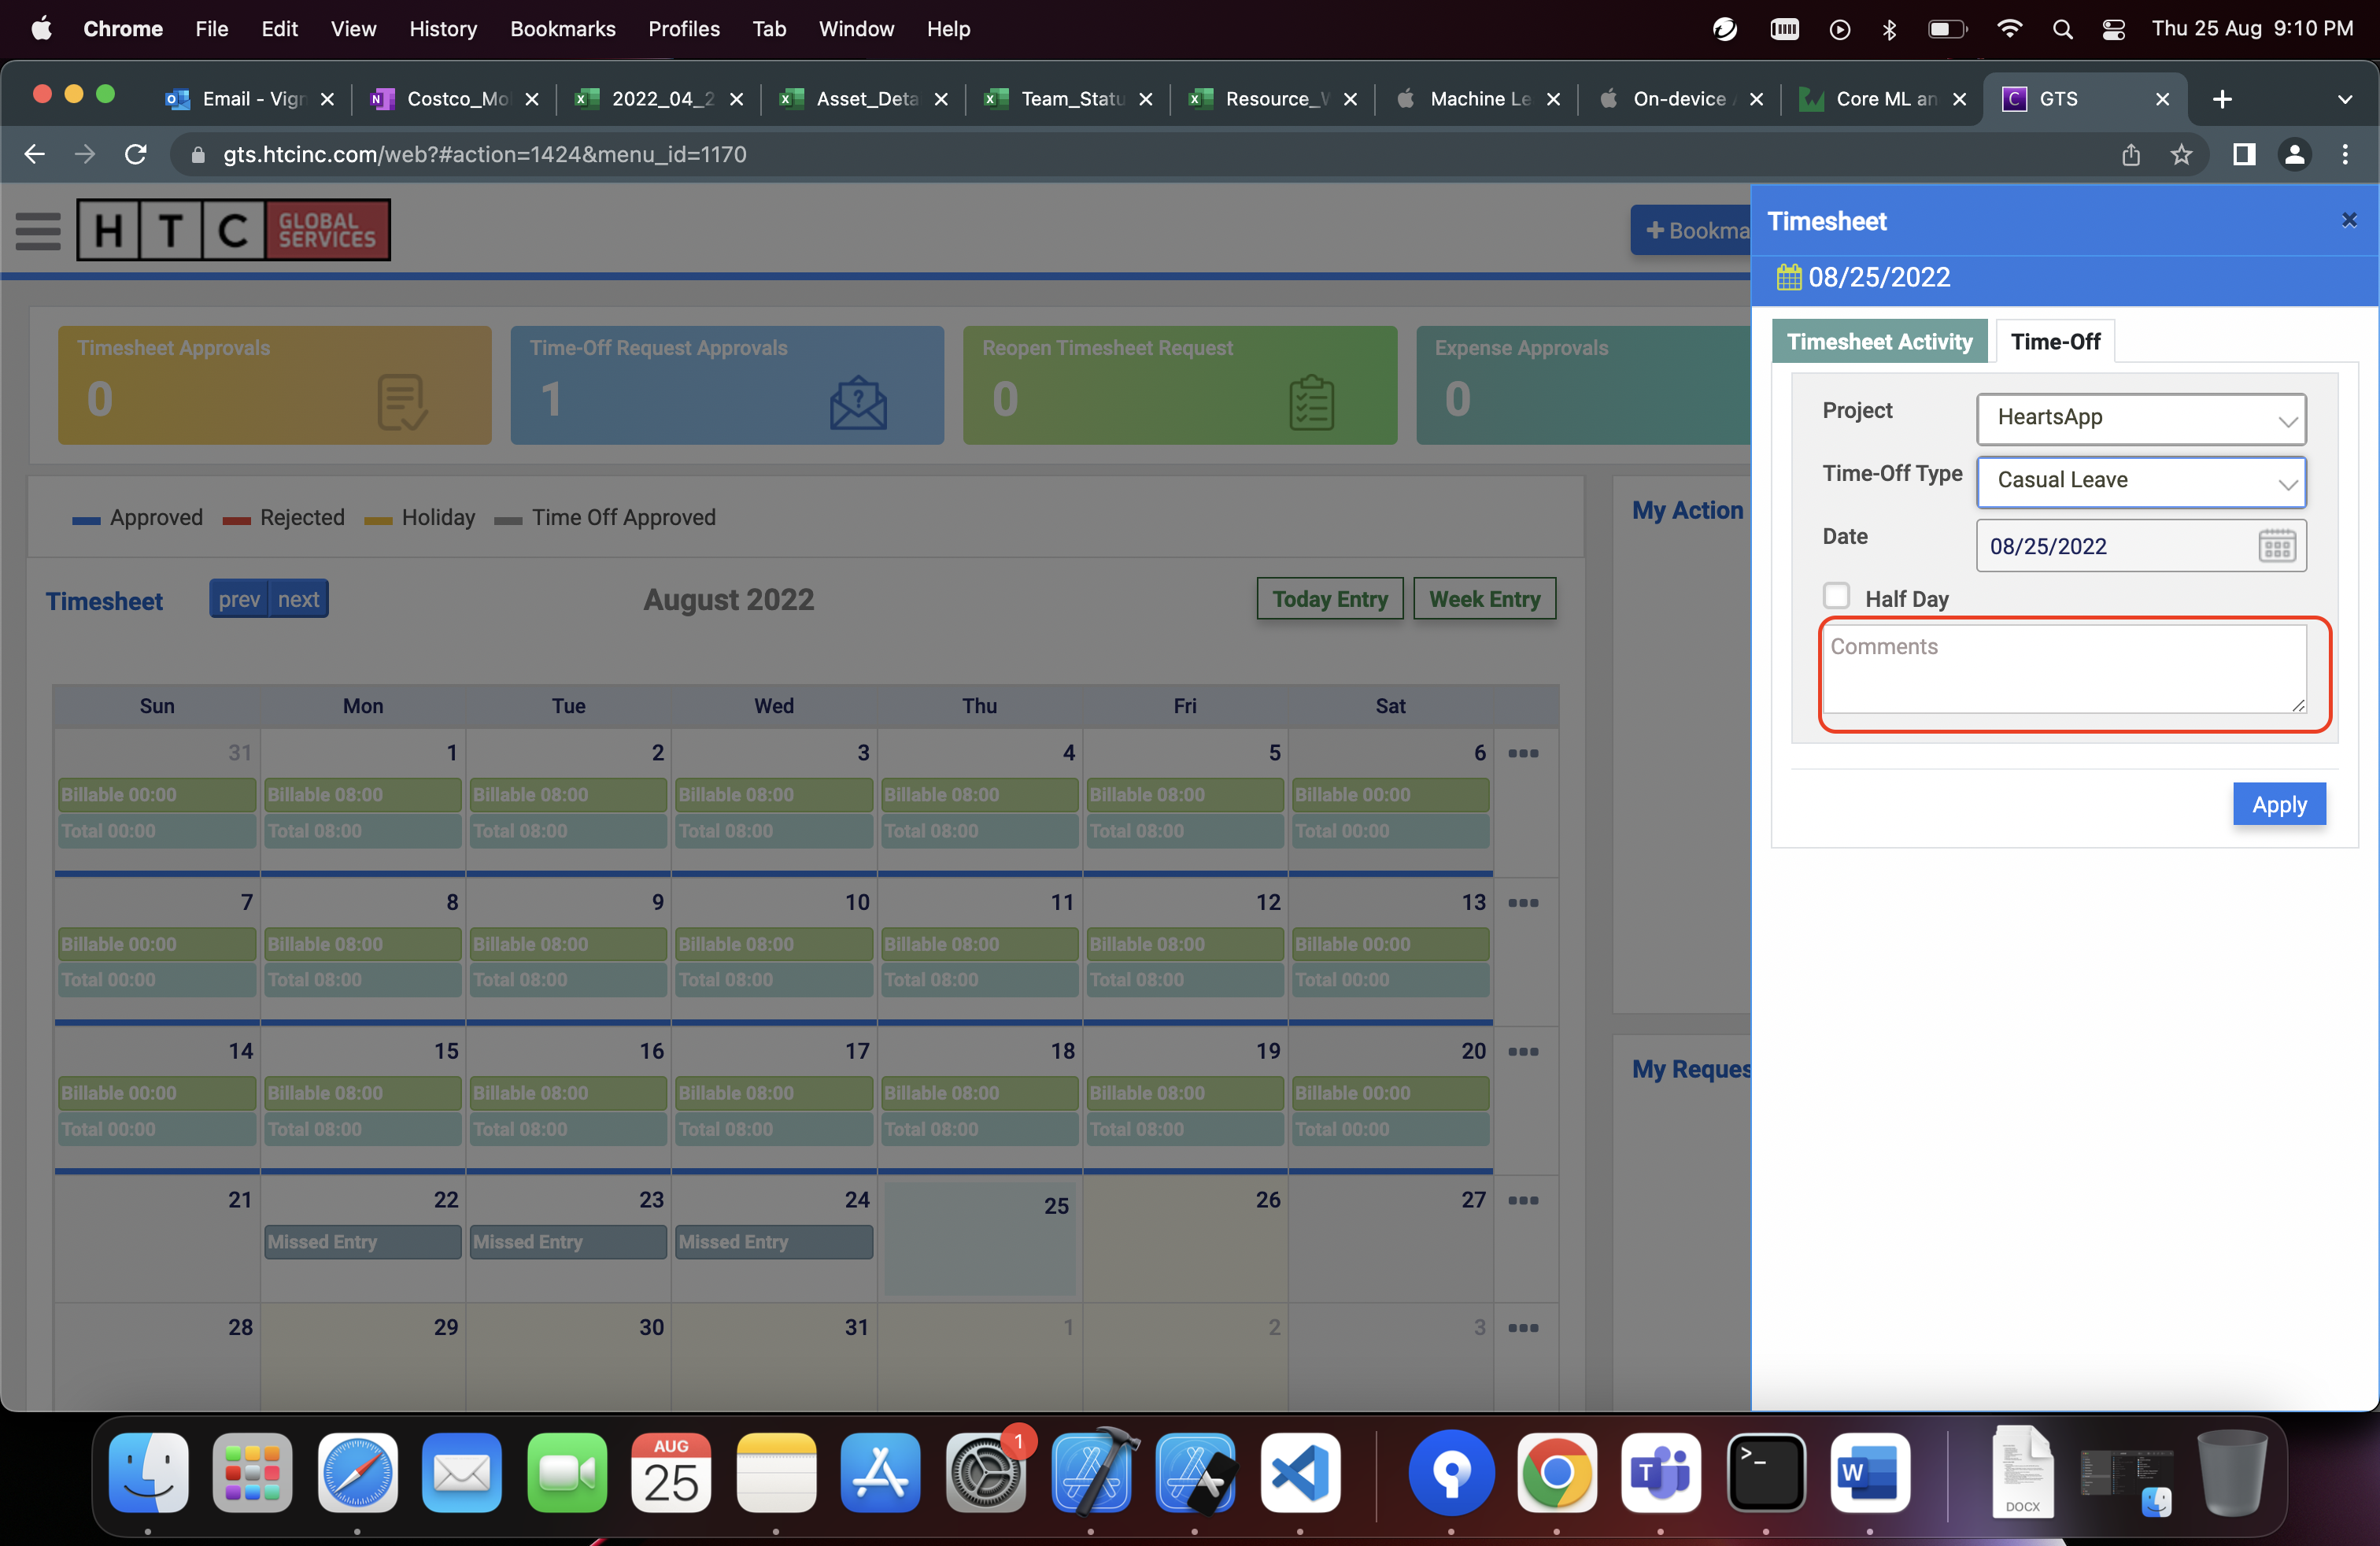The width and height of the screenshot is (2380, 1546).
Task: Click the Time-Off Request Approvals envelope icon
Action: pyautogui.click(x=857, y=402)
